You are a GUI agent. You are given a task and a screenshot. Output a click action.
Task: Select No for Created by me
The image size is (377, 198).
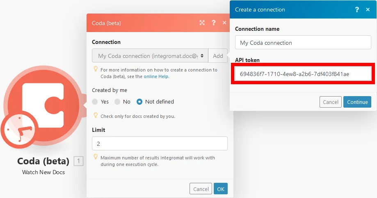pyautogui.click(x=117, y=101)
